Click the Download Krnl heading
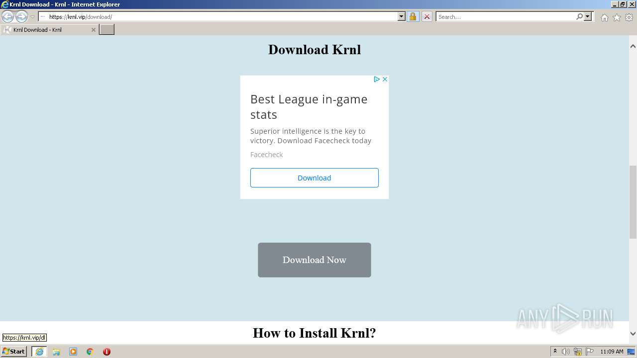This screenshot has height=358, width=637. coord(315,50)
